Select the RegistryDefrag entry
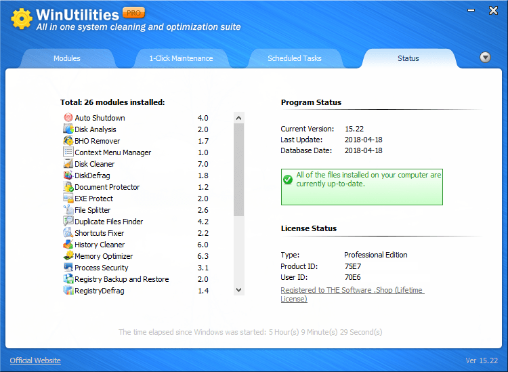The height and width of the screenshot is (372, 508). coord(100,291)
